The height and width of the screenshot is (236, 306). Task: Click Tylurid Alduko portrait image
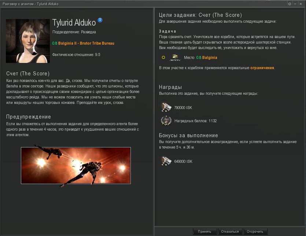point(28,41)
